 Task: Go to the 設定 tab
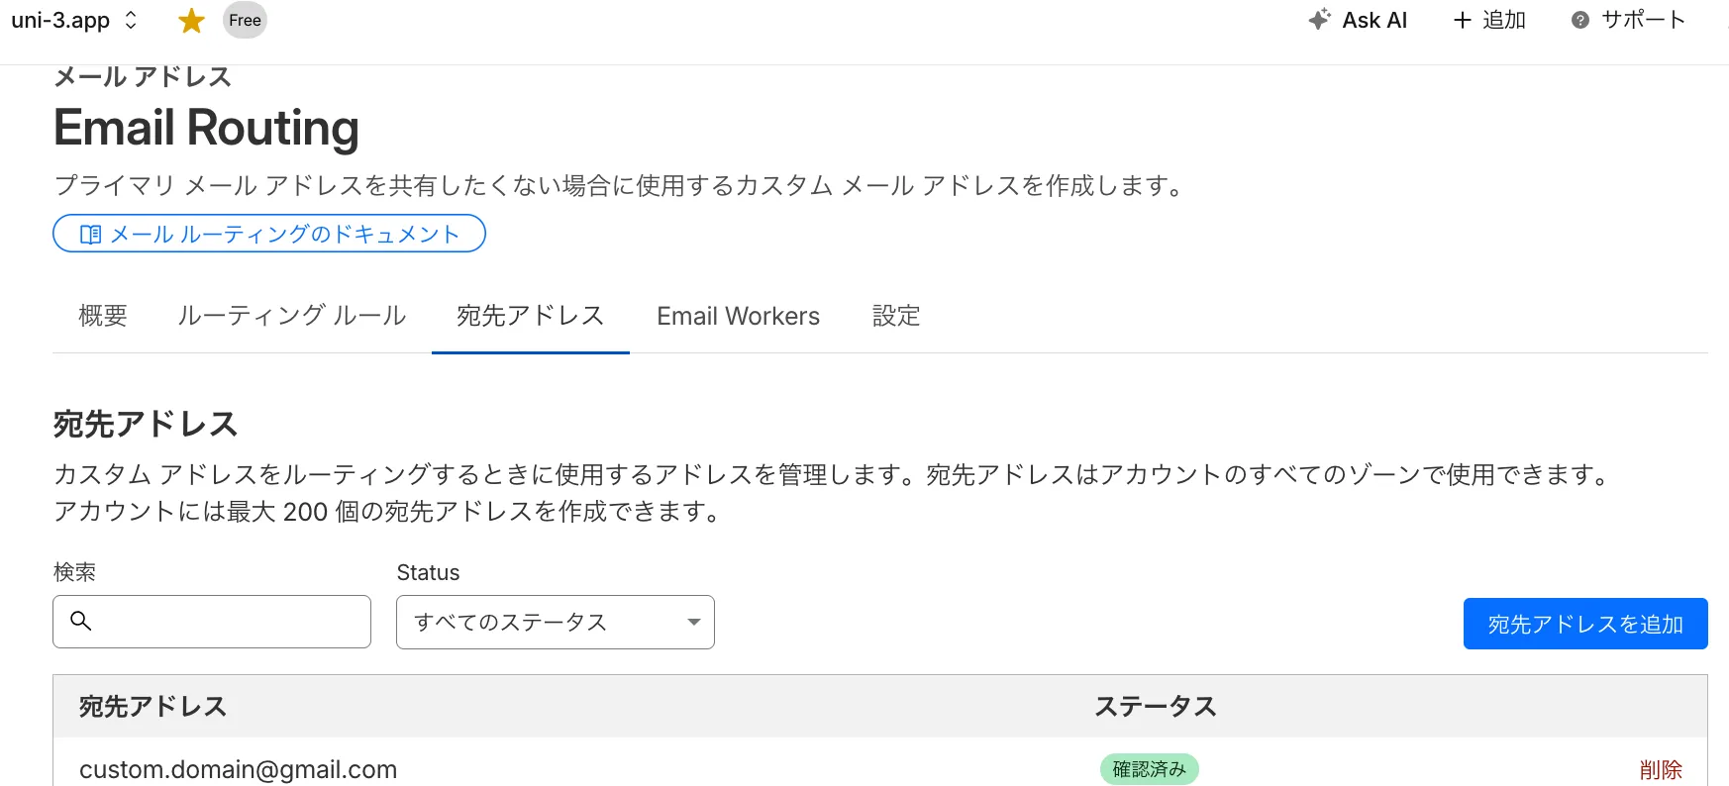(x=896, y=316)
